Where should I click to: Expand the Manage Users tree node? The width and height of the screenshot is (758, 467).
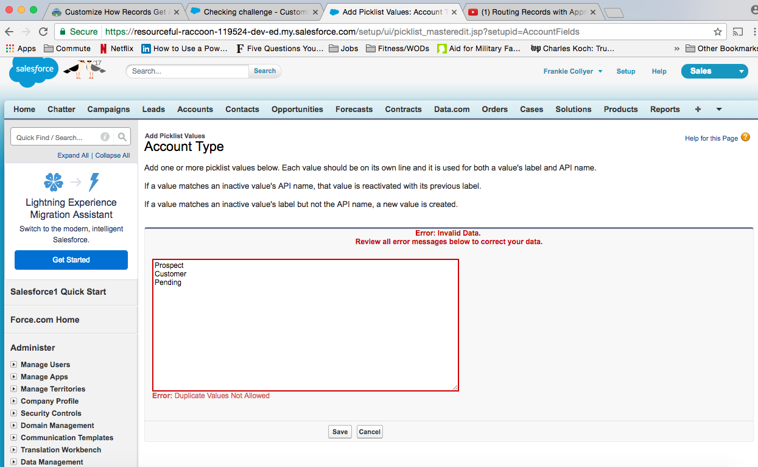tap(13, 365)
